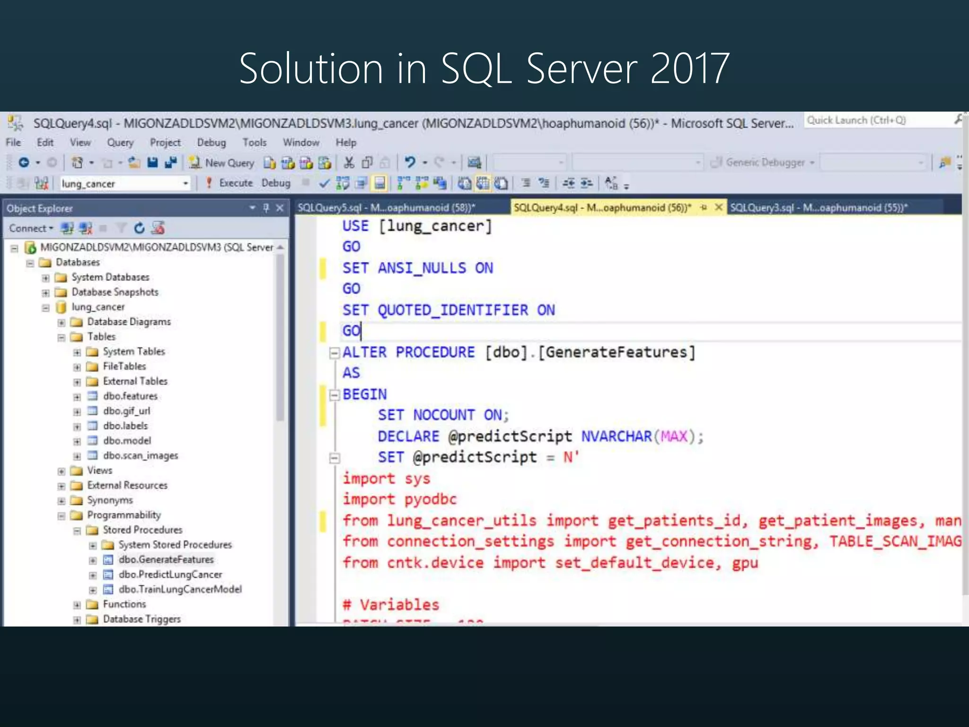Click the Open File folder icon
The image size is (969, 727).
[134, 163]
